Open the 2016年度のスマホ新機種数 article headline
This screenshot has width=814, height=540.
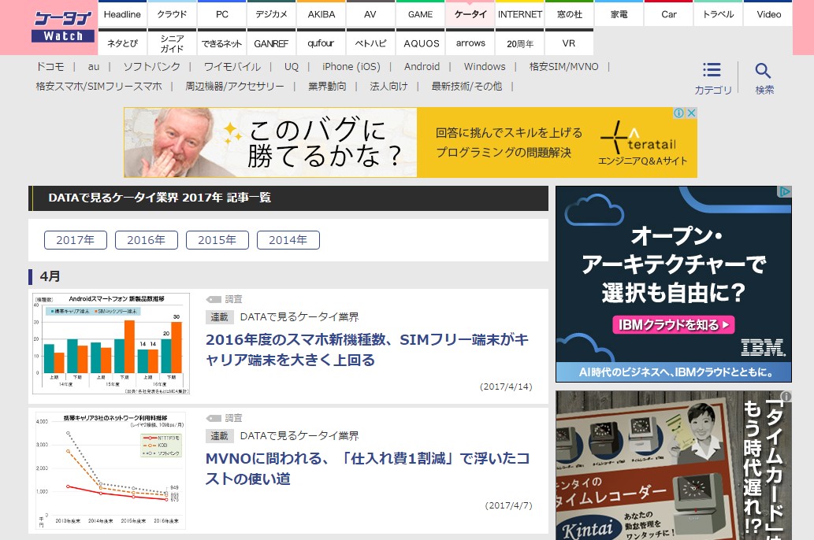pos(367,350)
